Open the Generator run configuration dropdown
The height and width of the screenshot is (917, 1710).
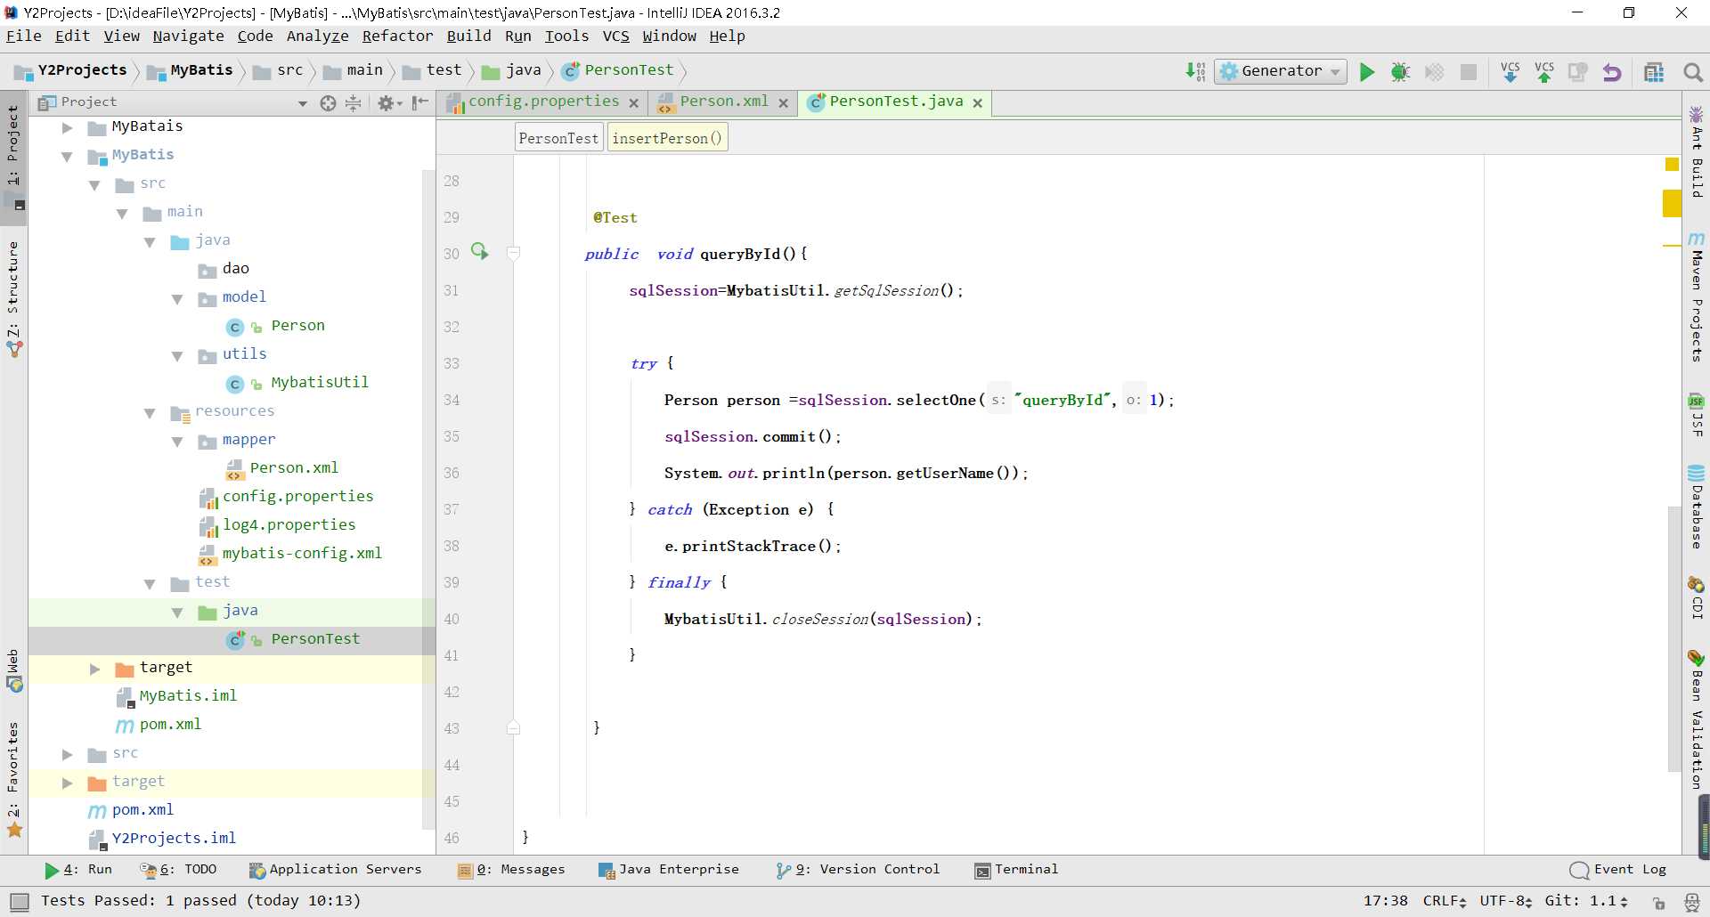[x=1281, y=71]
